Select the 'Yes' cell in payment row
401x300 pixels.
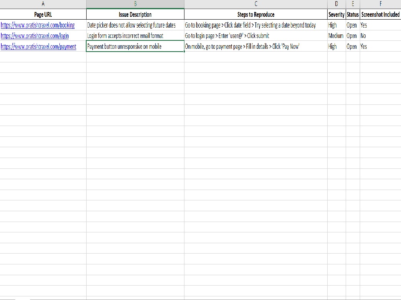[x=381, y=46]
